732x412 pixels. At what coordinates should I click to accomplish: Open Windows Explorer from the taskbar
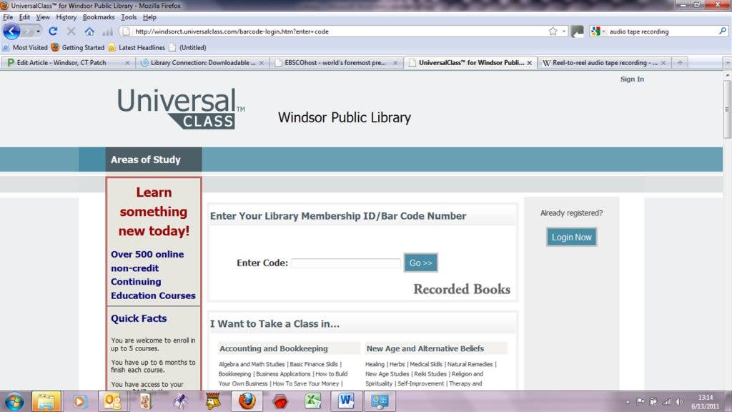click(x=46, y=401)
